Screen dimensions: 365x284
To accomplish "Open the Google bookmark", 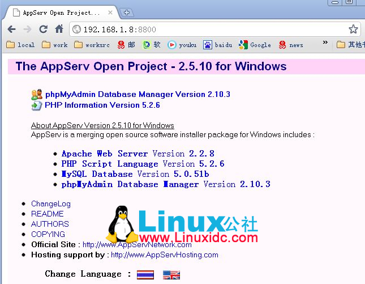I will click(x=255, y=45).
